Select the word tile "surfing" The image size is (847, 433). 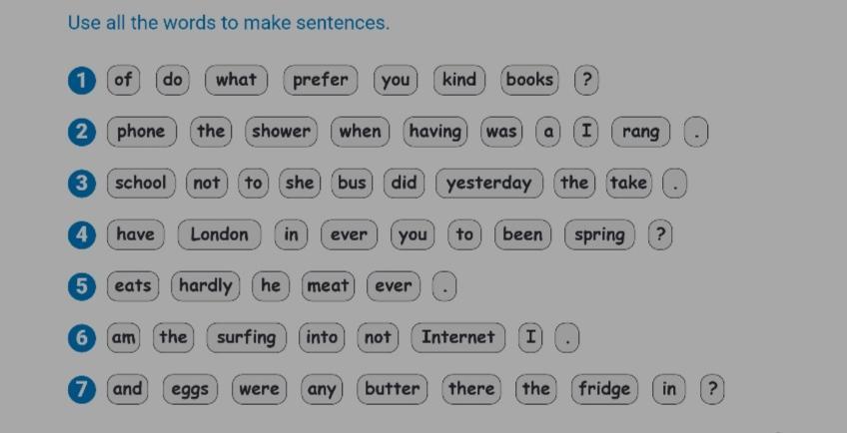[247, 338]
